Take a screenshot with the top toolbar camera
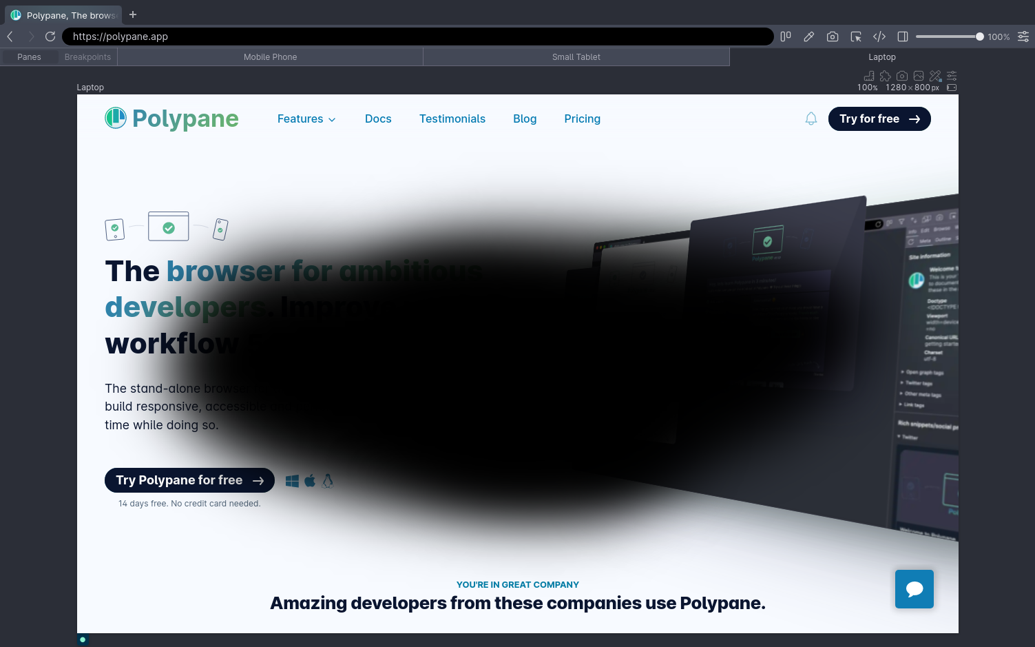The height and width of the screenshot is (647, 1035). point(833,37)
